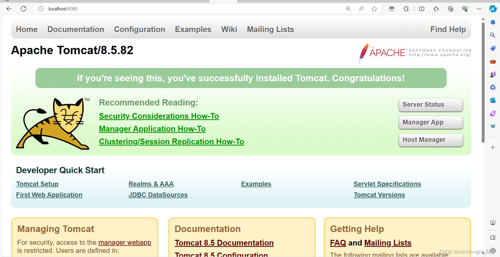Open JDBC DataSources link
The image size is (500, 257).
point(158,195)
